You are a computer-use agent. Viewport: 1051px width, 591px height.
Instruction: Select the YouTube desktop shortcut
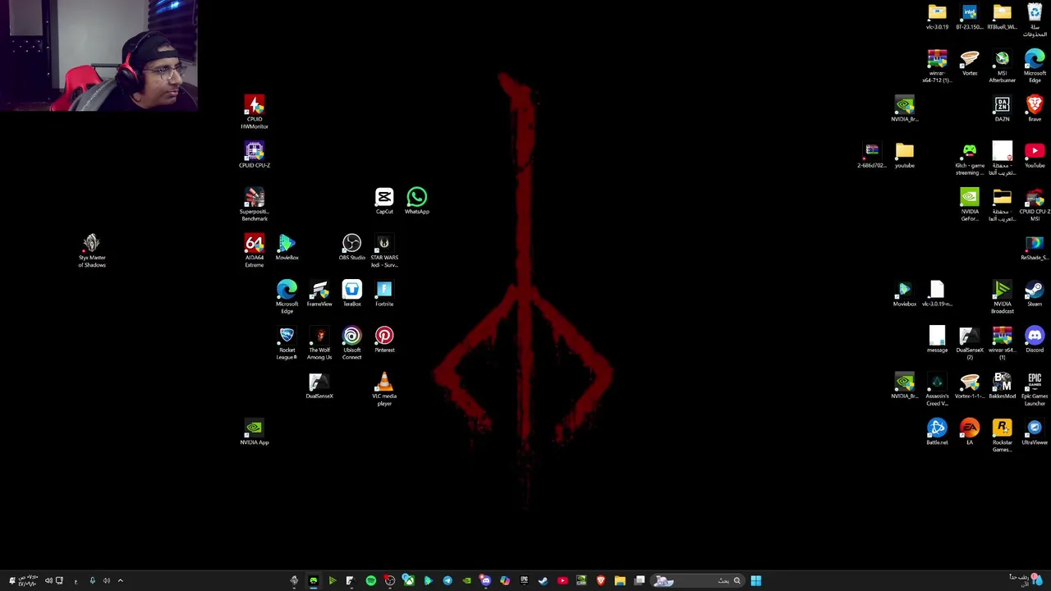tap(1035, 155)
